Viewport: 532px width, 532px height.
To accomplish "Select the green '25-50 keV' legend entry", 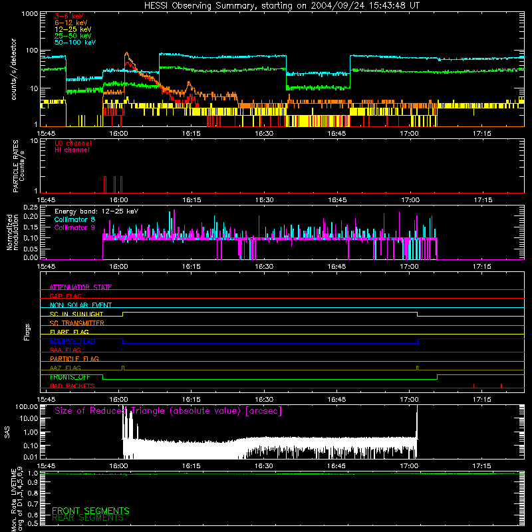I will (73, 36).
